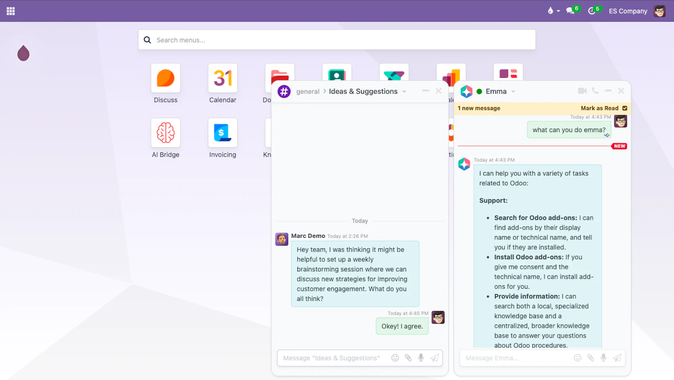Click Marc Demo's avatar in chat
Screen dimensions: 674x380
coord(282,239)
